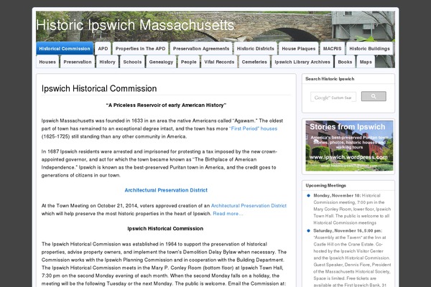431x287 pixels.
Task: Open Genealogy menu item
Action: (162, 62)
